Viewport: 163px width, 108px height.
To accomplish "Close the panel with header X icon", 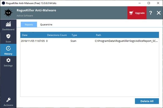I will (159, 13).
